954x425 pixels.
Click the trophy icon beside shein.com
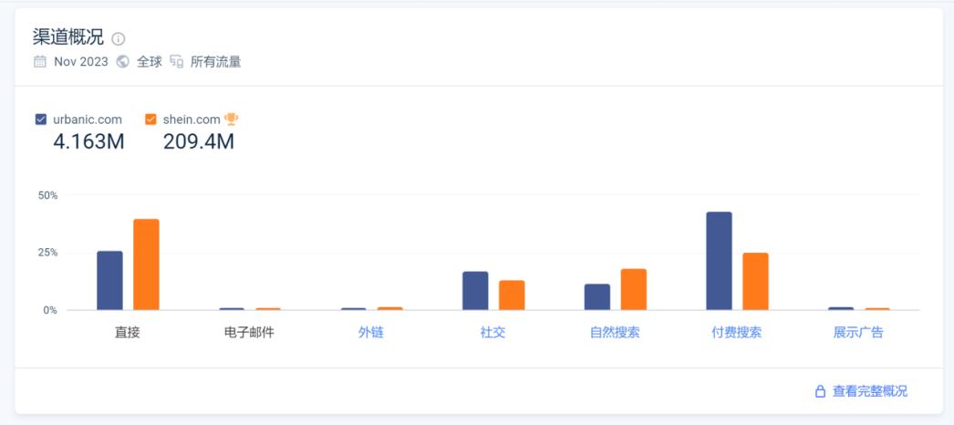(231, 119)
